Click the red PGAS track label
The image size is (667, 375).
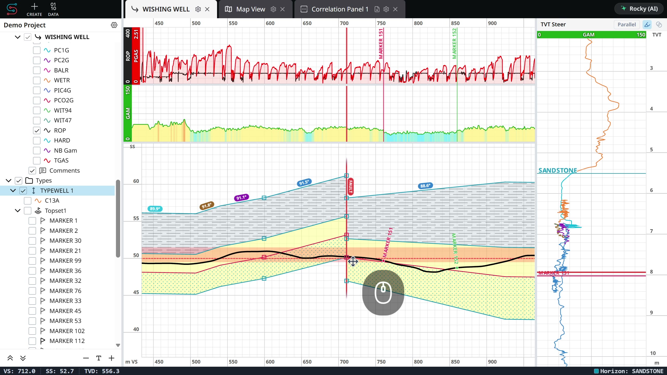tap(136, 56)
